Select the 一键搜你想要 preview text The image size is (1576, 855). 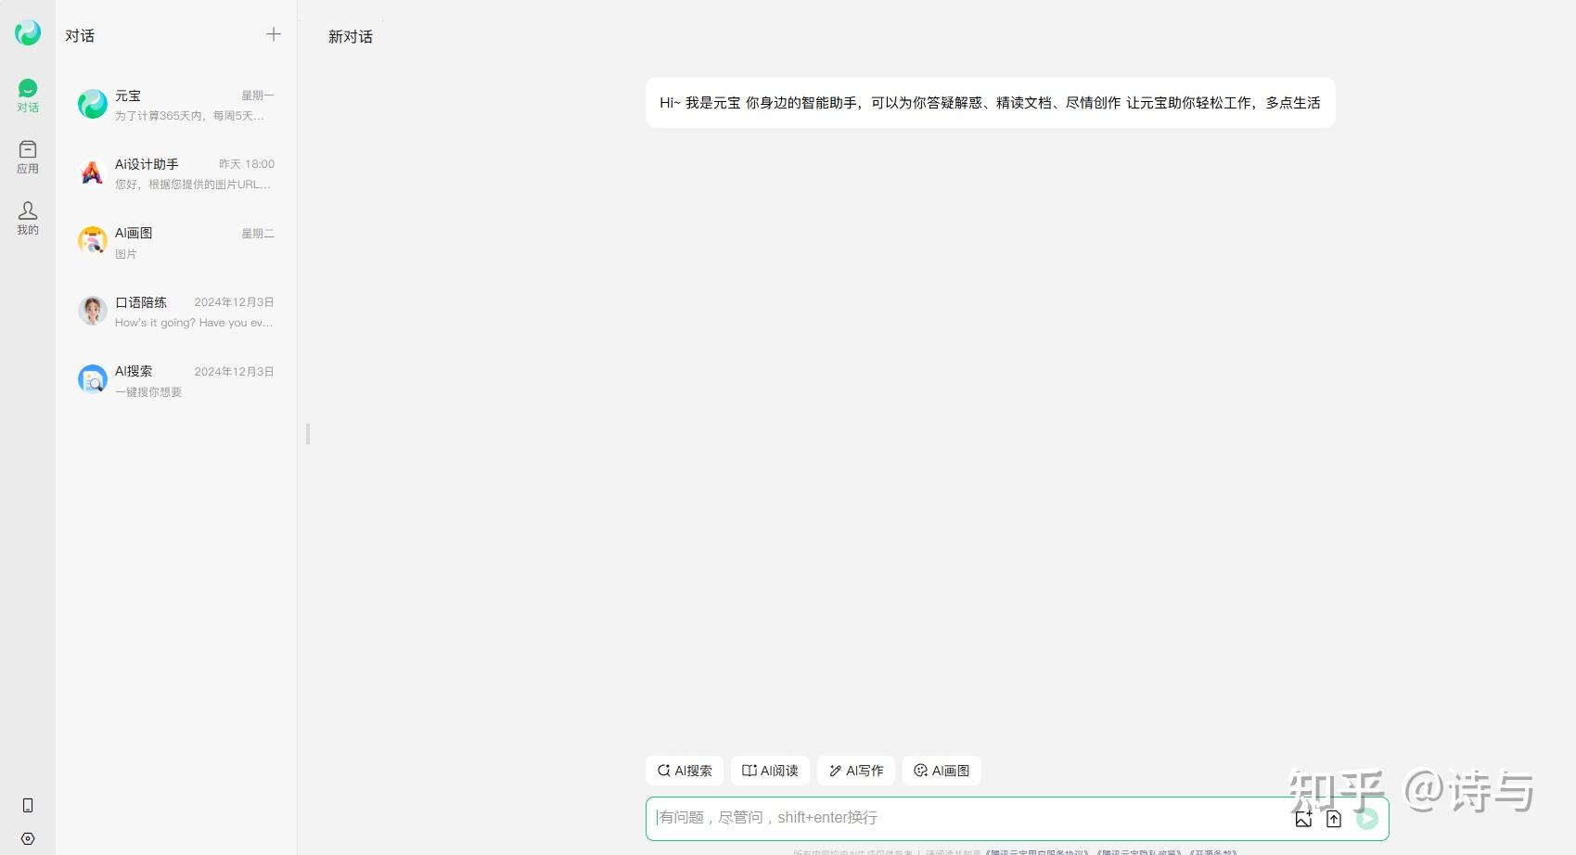(148, 392)
